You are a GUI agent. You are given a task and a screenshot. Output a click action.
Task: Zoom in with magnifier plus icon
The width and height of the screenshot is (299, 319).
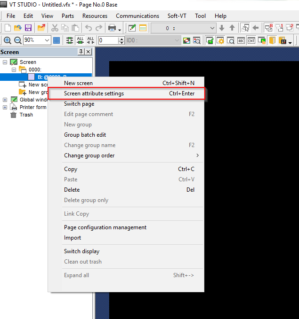[8, 40]
